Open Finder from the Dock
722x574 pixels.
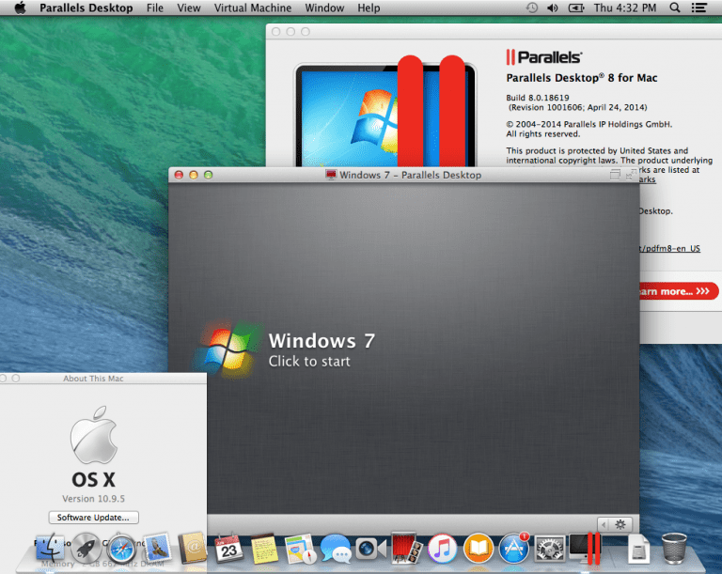[x=50, y=549]
